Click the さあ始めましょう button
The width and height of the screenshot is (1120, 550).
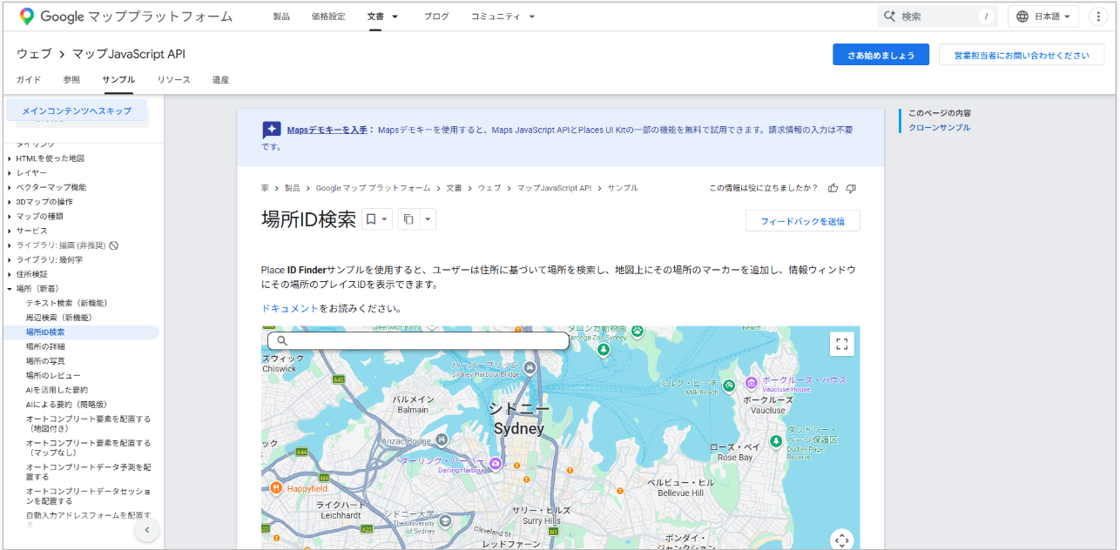tap(880, 55)
